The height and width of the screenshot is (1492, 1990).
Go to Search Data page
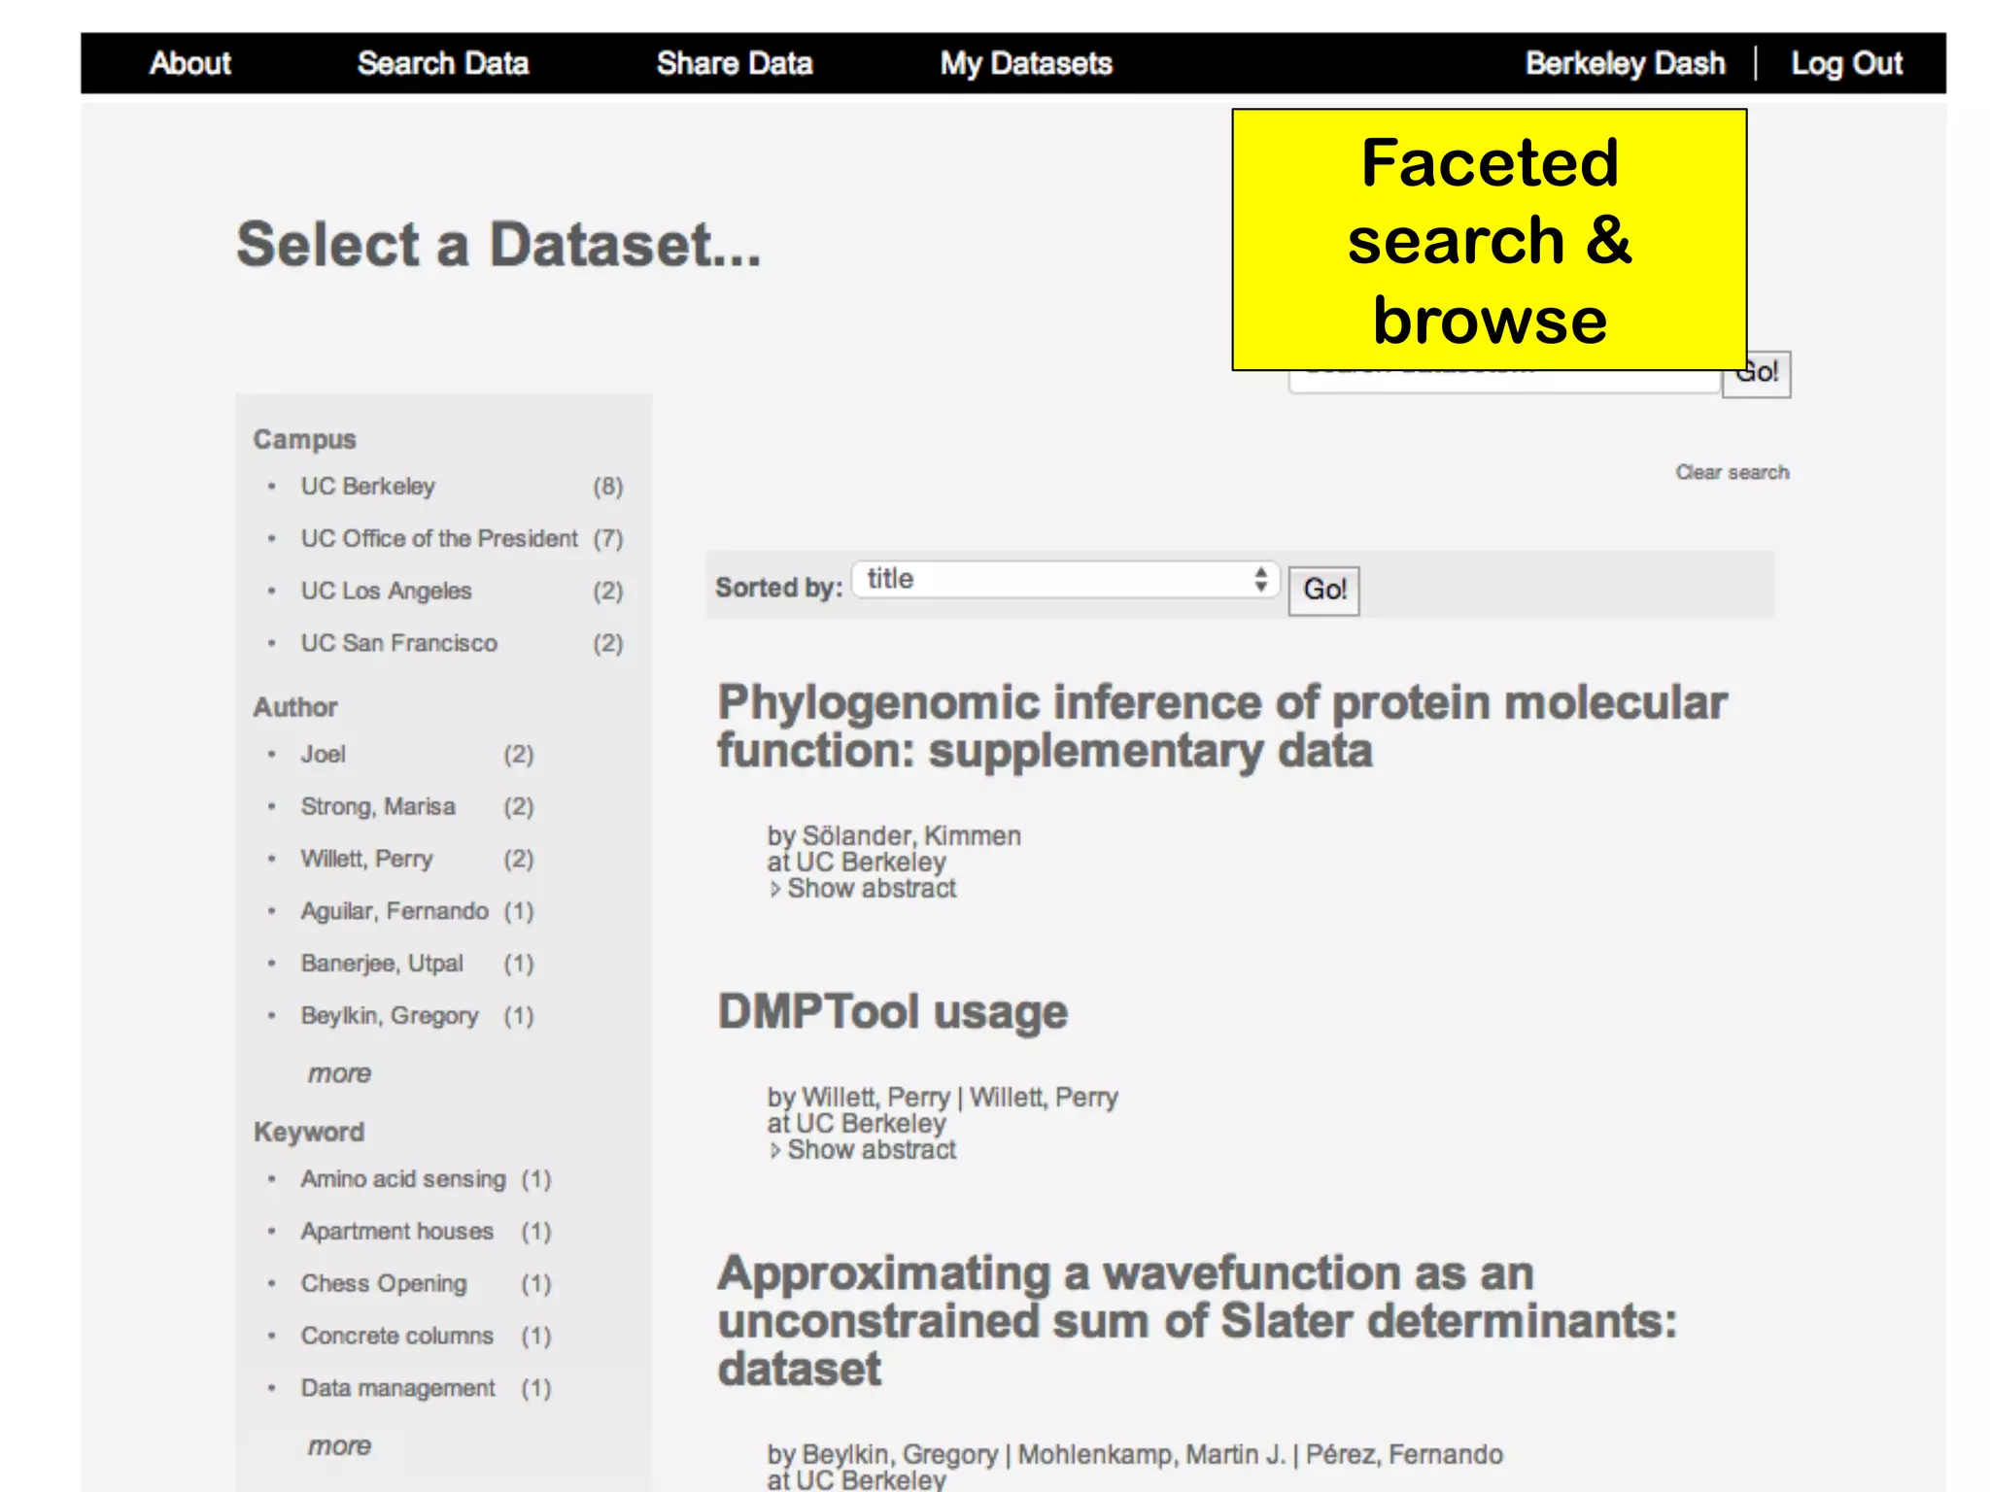(x=443, y=63)
